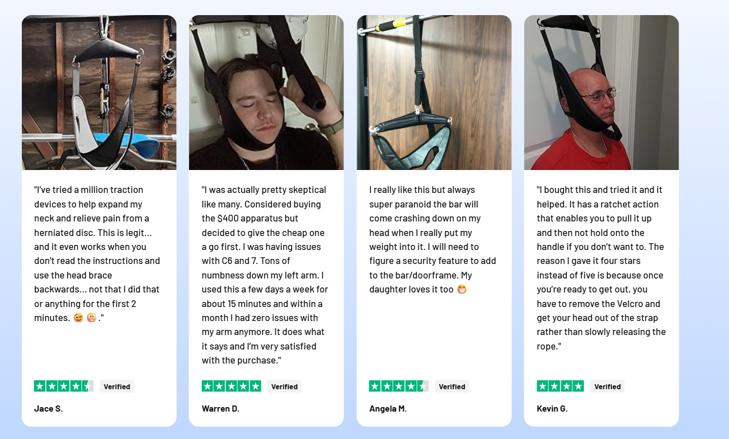The height and width of the screenshot is (439, 729).
Task: Click the Verified badge on Warren D.'s review
Action: coord(284,386)
